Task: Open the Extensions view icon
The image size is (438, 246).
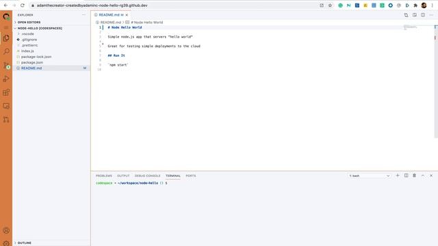Action: click(6, 92)
